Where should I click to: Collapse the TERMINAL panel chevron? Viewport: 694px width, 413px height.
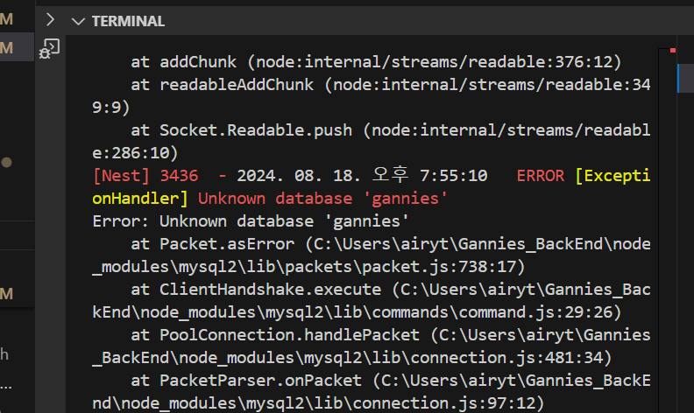(78, 21)
